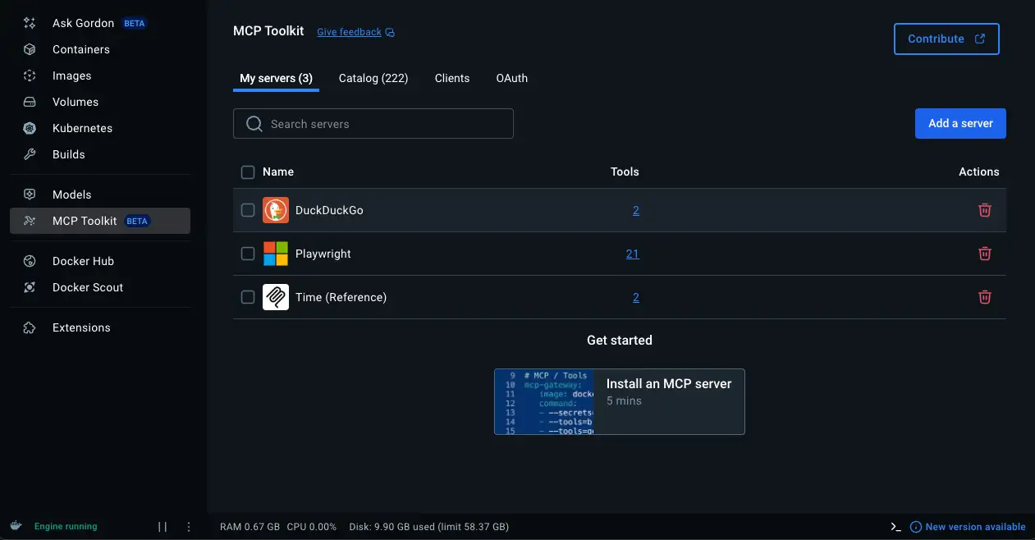Viewport: 1035px width, 540px height.
Task: Switch to My servers (3) tab
Action: [276, 78]
